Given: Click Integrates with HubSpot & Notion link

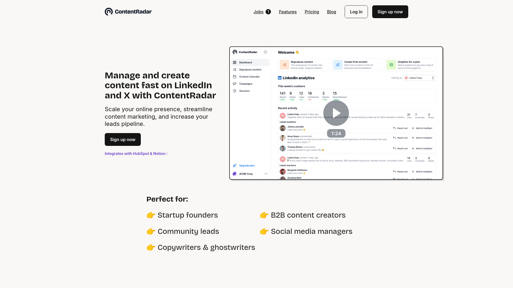Looking at the screenshot, I should [x=136, y=153].
